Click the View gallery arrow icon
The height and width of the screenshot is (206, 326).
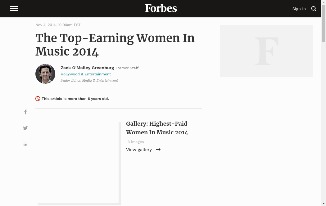click(158, 150)
